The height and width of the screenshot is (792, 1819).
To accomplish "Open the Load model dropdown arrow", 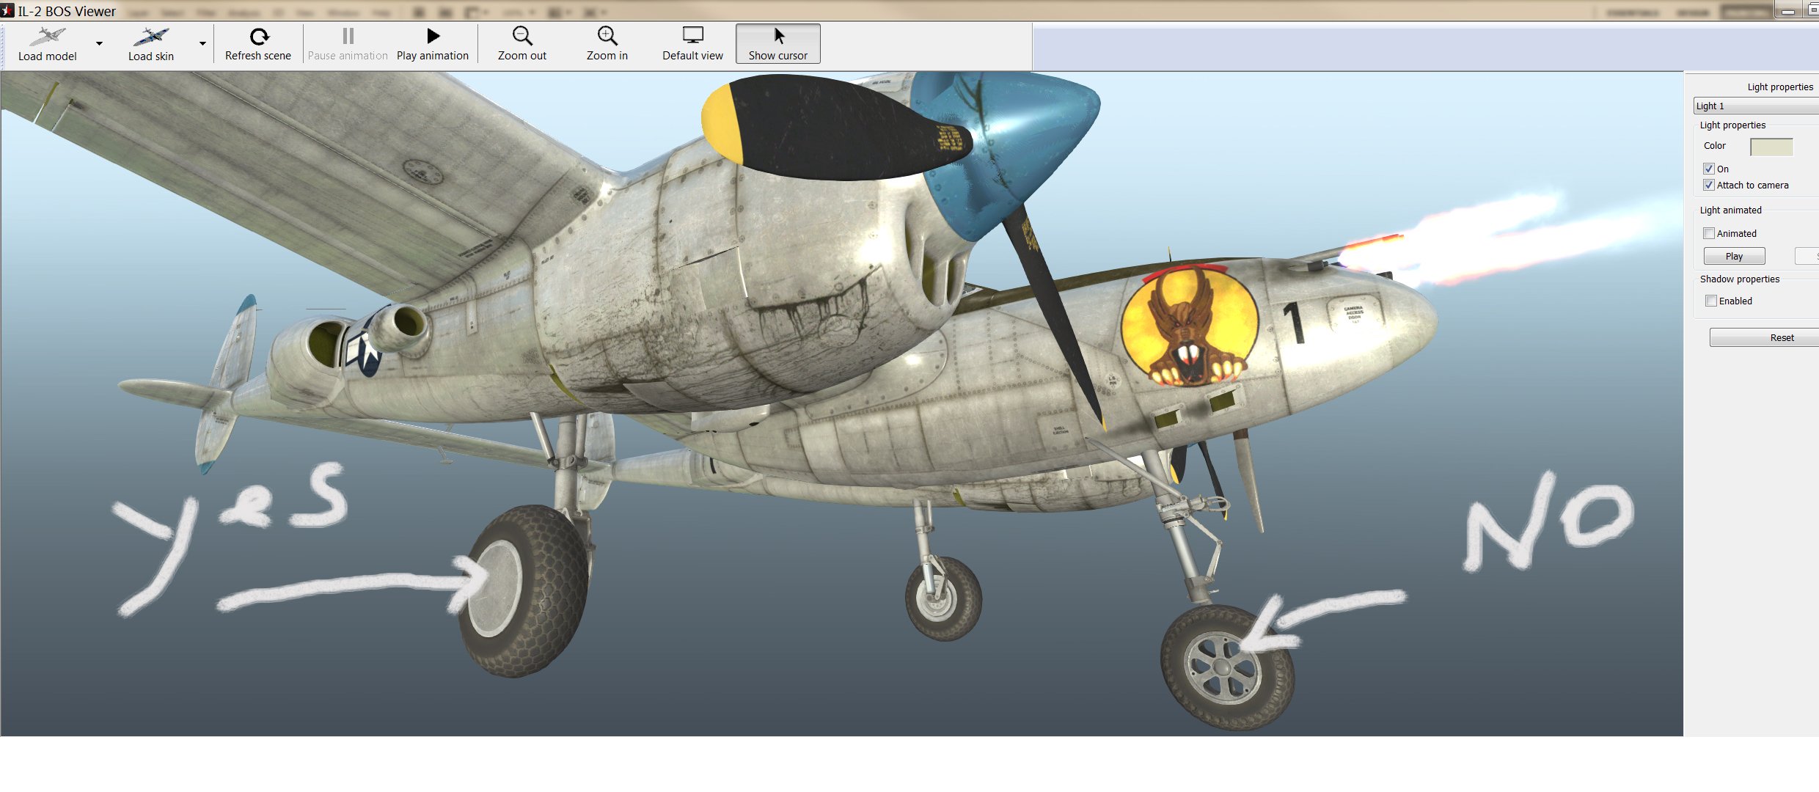I will (99, 44).
